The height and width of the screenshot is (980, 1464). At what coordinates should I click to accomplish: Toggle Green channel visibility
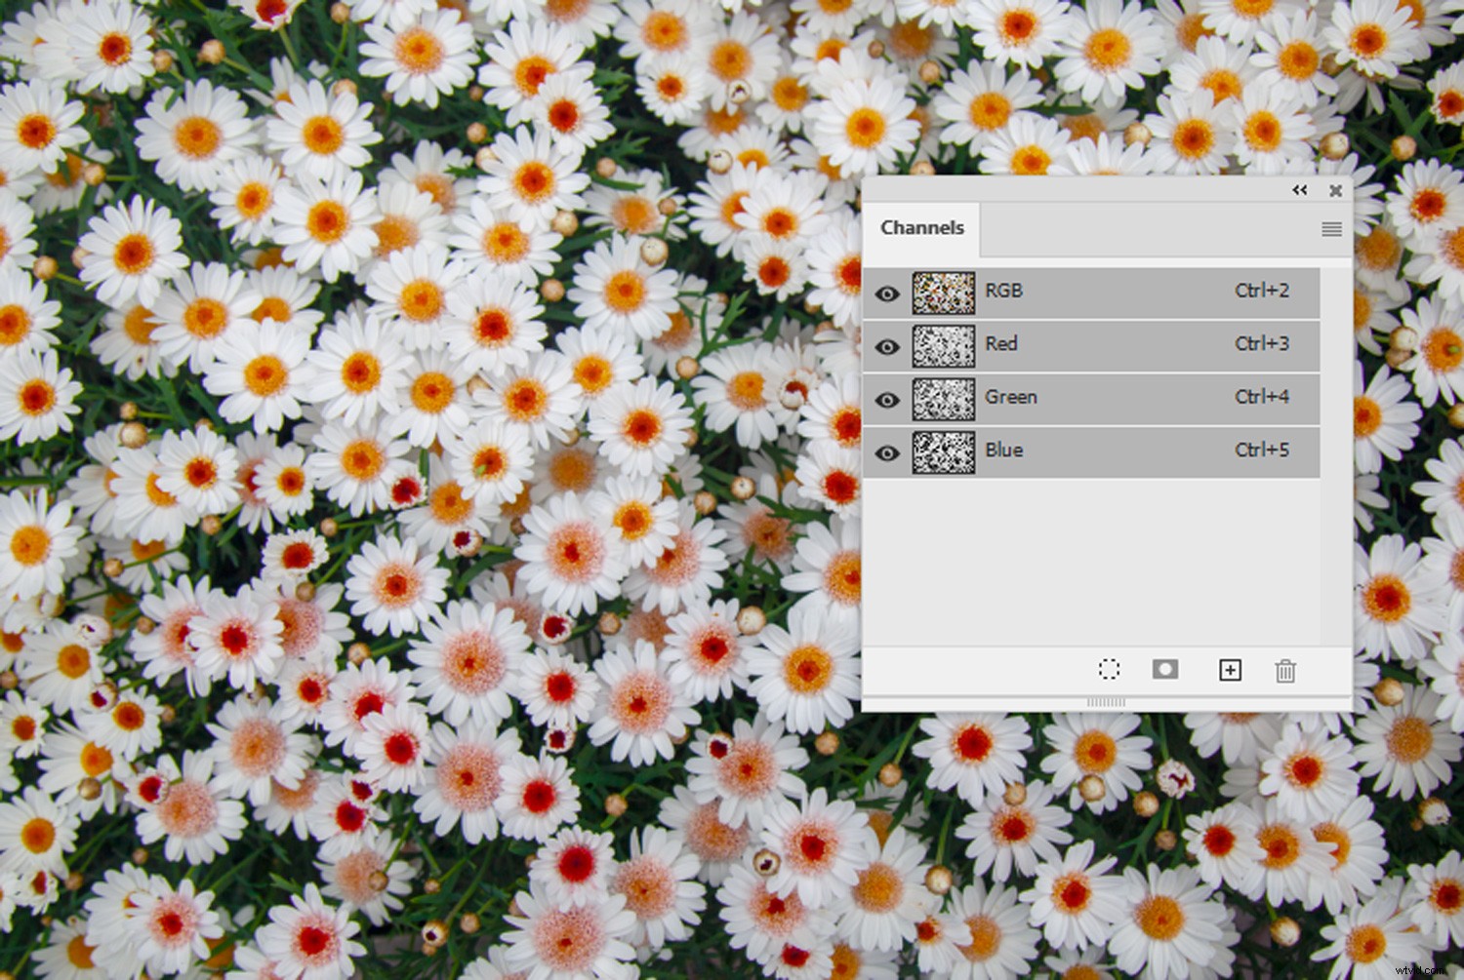point(888,399)
